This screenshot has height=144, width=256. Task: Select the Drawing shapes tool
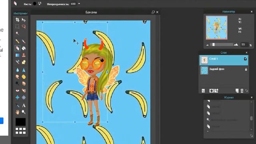[24, 62]
